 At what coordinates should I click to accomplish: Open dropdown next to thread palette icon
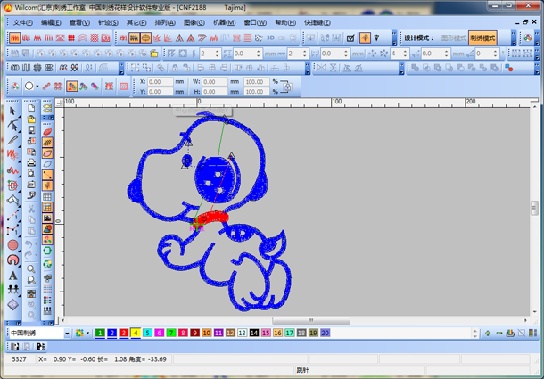87,333
